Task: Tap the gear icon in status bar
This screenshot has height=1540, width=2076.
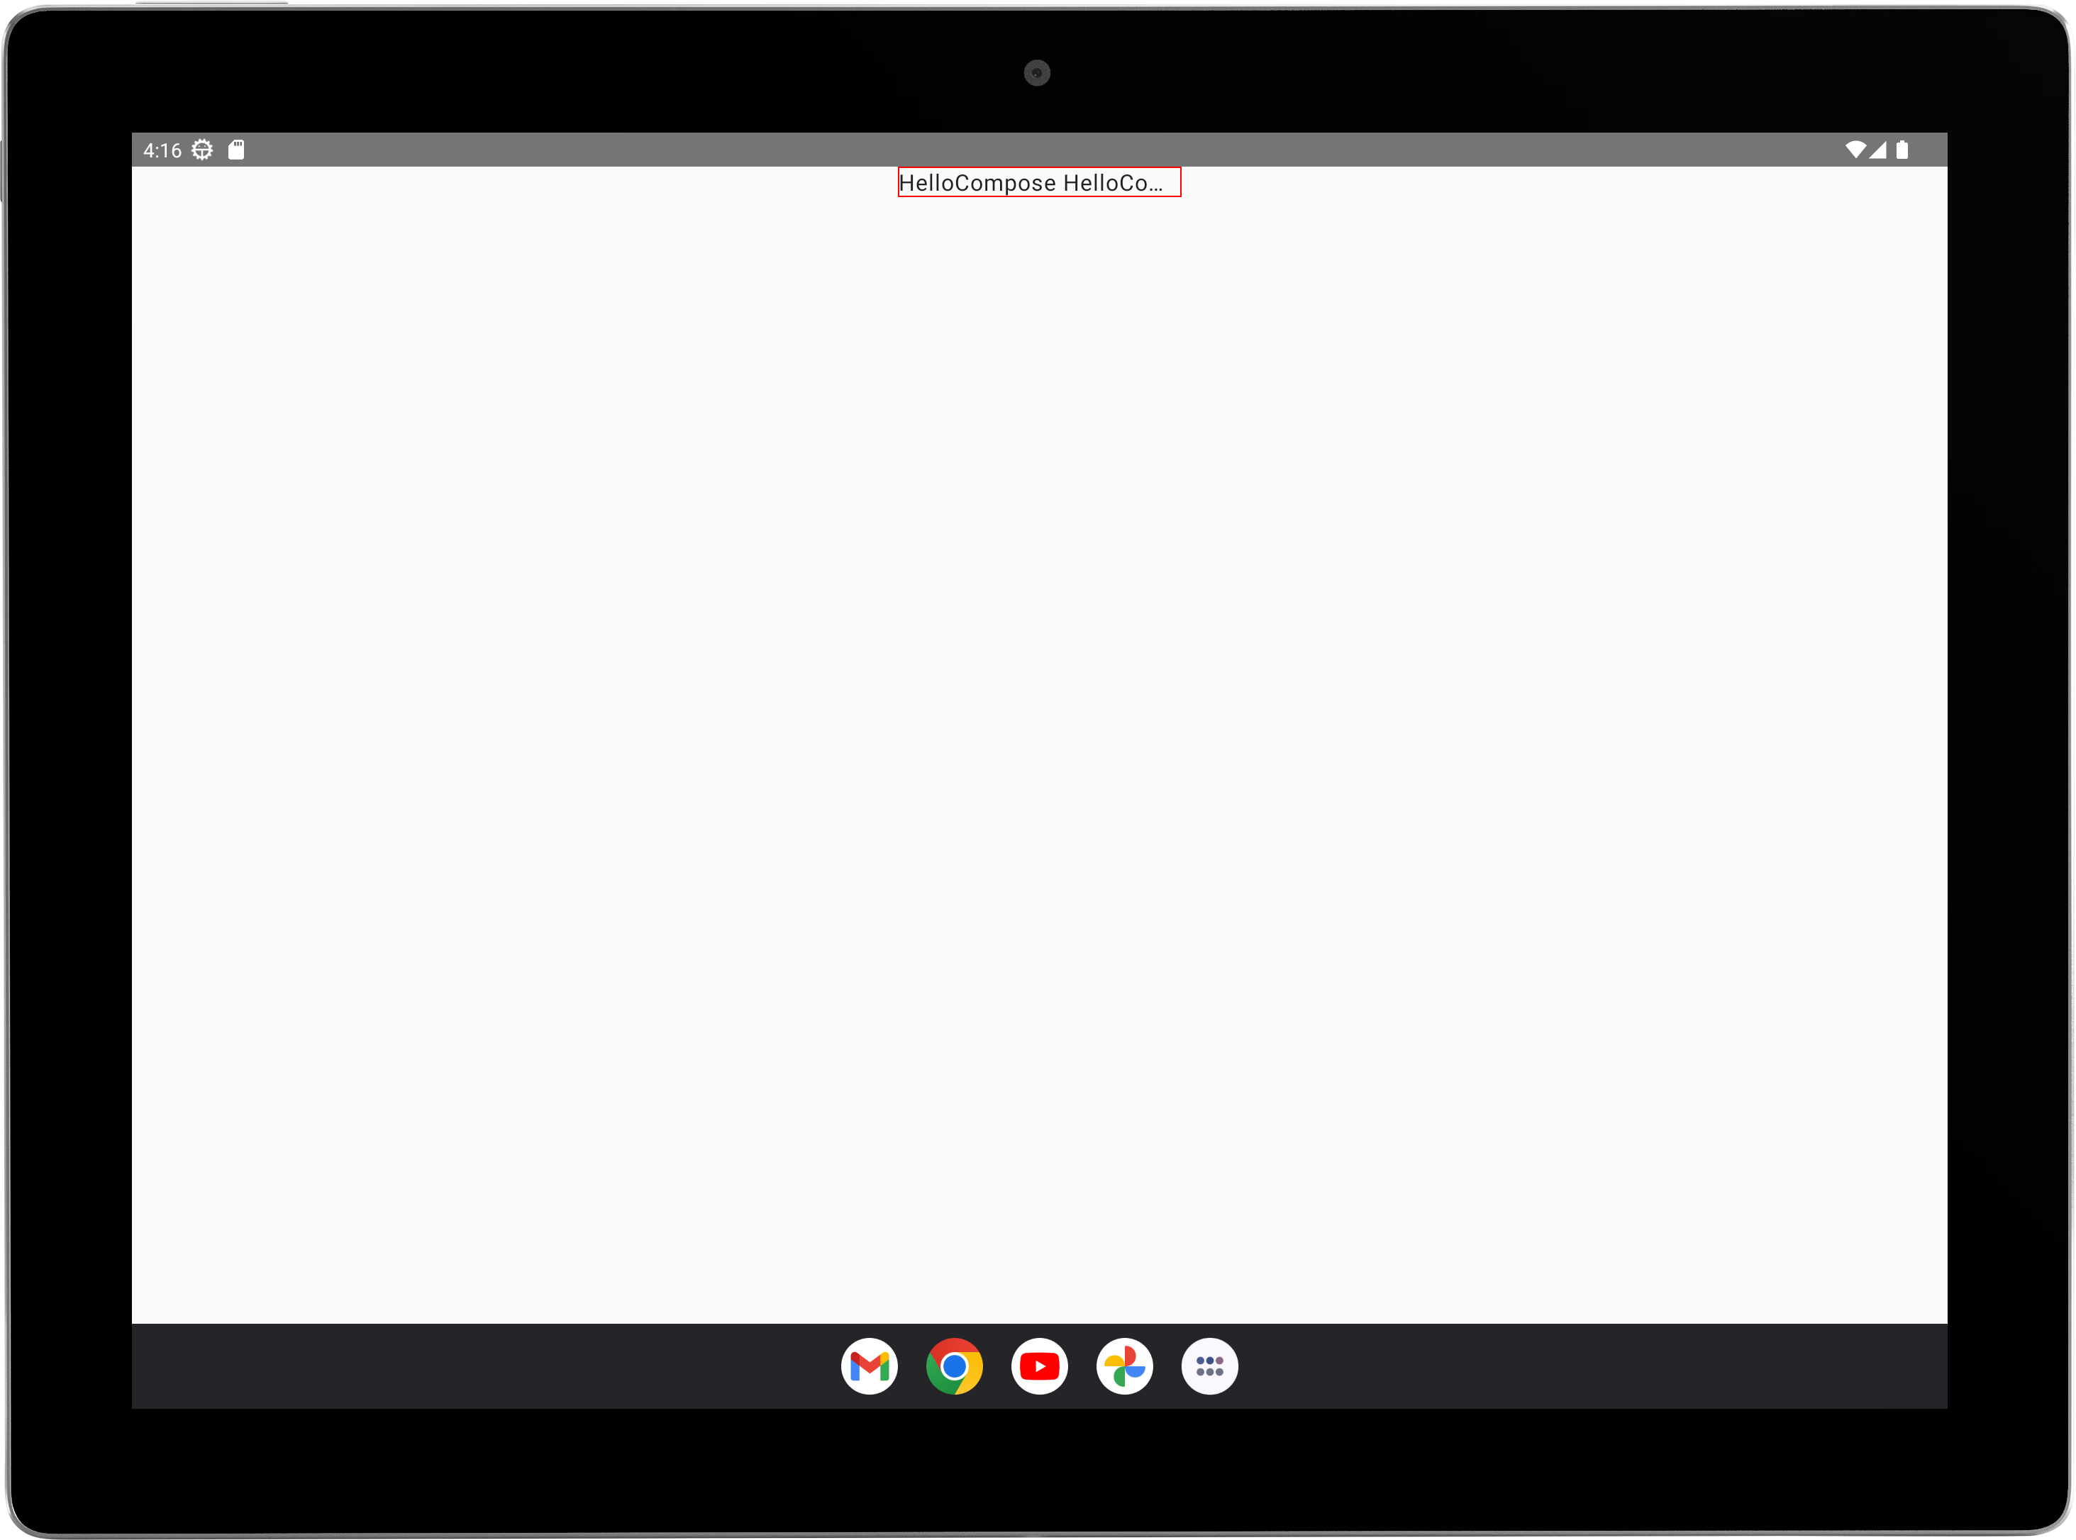Action: (202, 150)
